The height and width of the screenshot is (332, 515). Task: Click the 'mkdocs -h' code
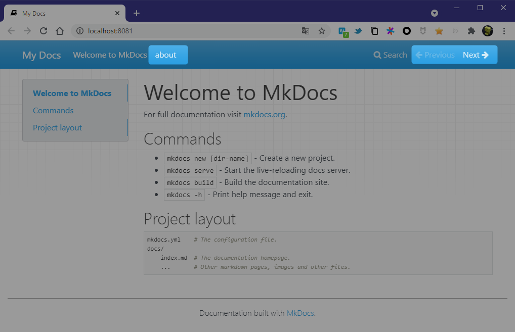[x=184, y=195]
